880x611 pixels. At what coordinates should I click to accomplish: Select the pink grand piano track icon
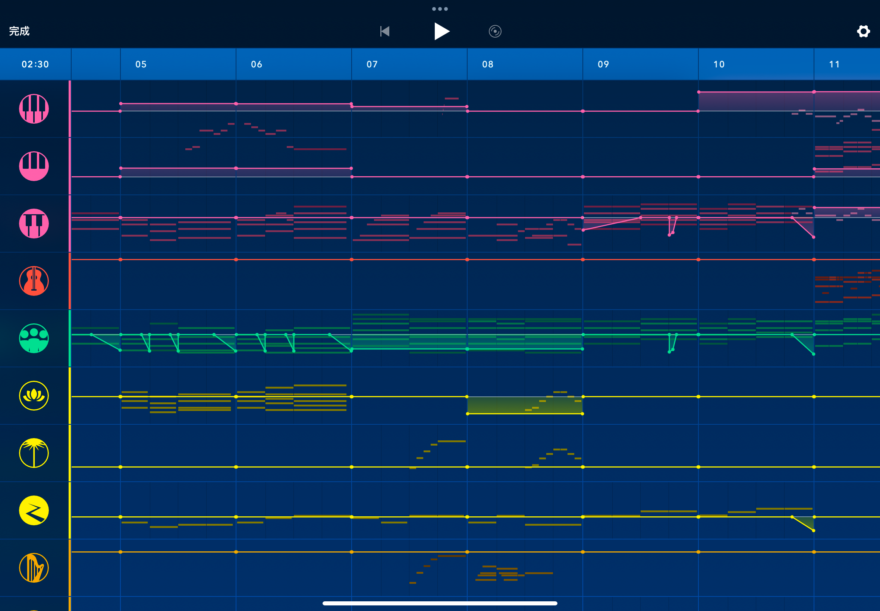point(34,109)
